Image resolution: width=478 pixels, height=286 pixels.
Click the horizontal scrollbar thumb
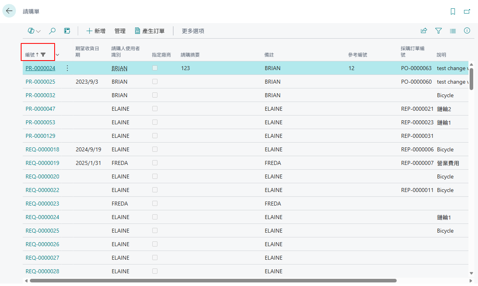(x=213, y=280)
